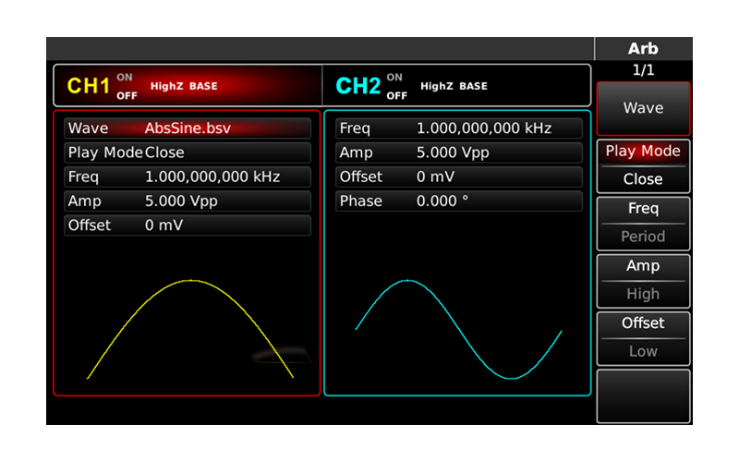Select CH1 Freq 1 kHz field
Viewport: 739px width, 462px height.
pyautogui.click(x=188, y=176)
